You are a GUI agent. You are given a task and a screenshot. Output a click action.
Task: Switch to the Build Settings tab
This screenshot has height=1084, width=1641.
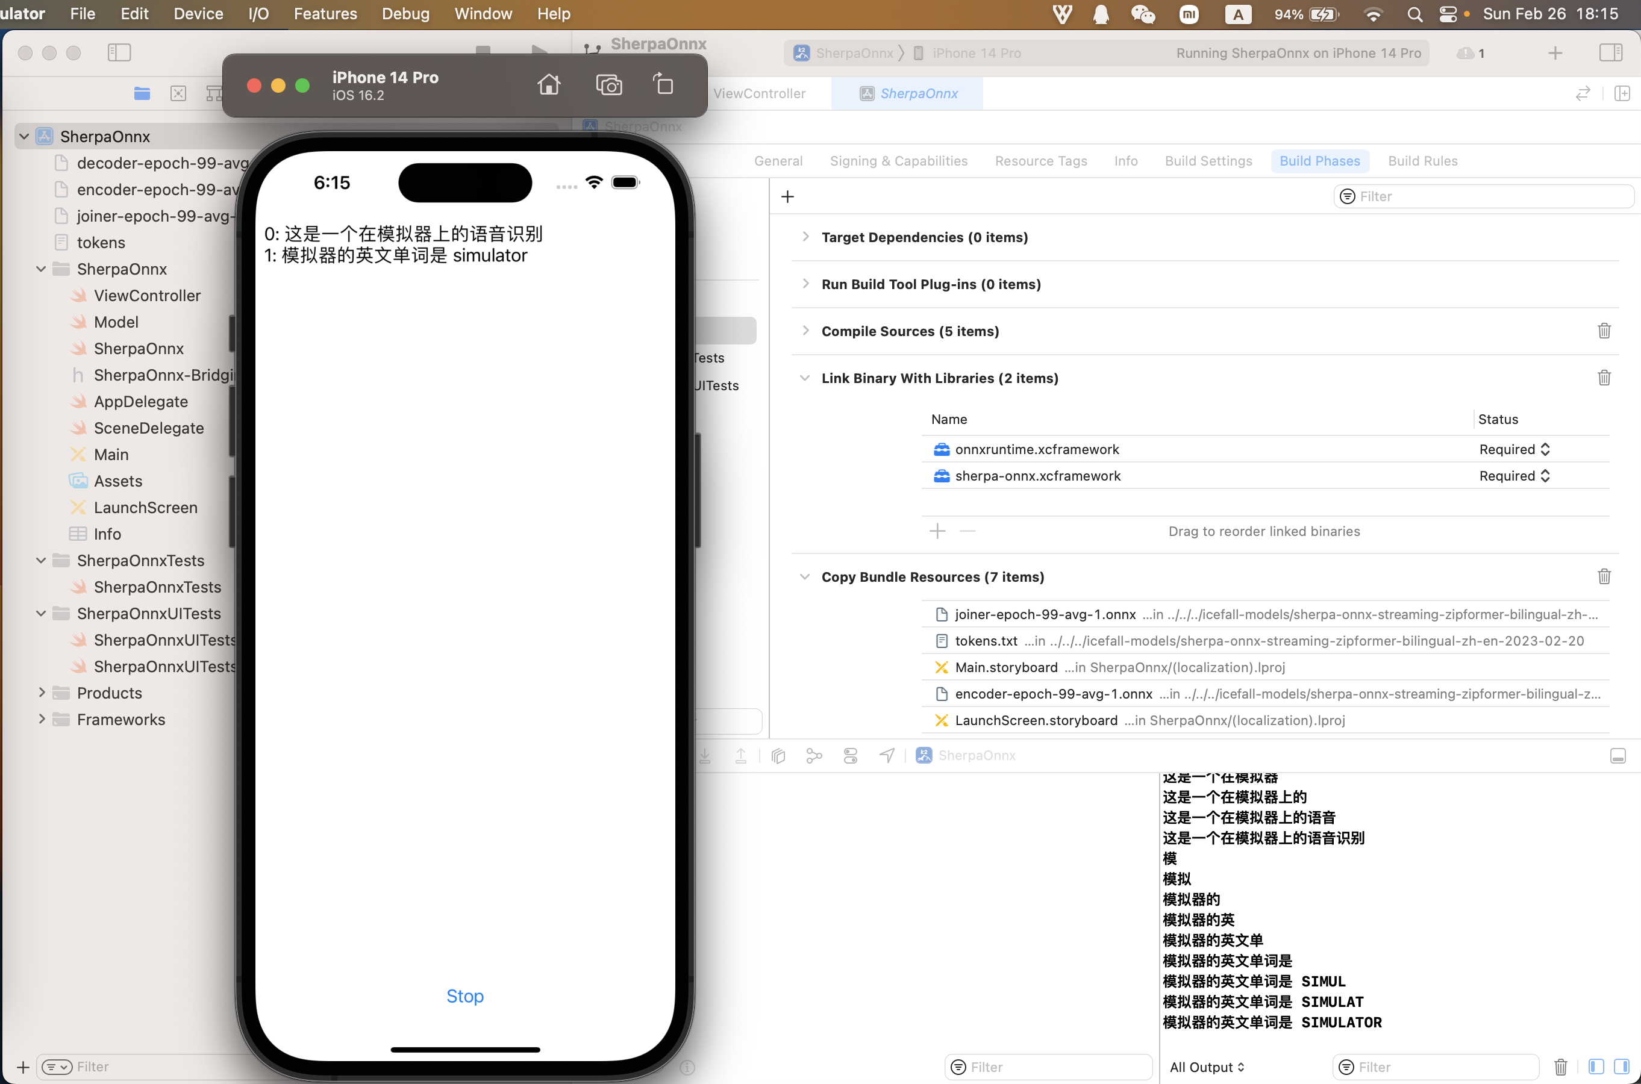[1208, 161]
